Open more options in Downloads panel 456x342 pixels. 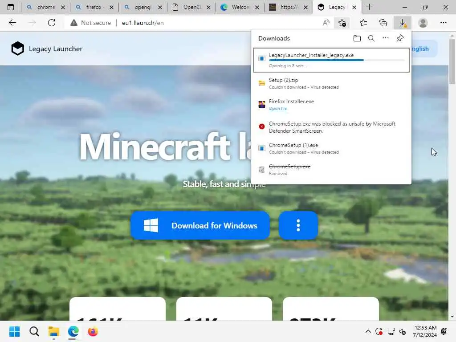tap(385, 38)
